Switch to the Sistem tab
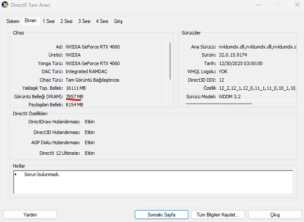The height and width of the screenshot is (222, 304). pyautogui.click(x=13, y=21)
